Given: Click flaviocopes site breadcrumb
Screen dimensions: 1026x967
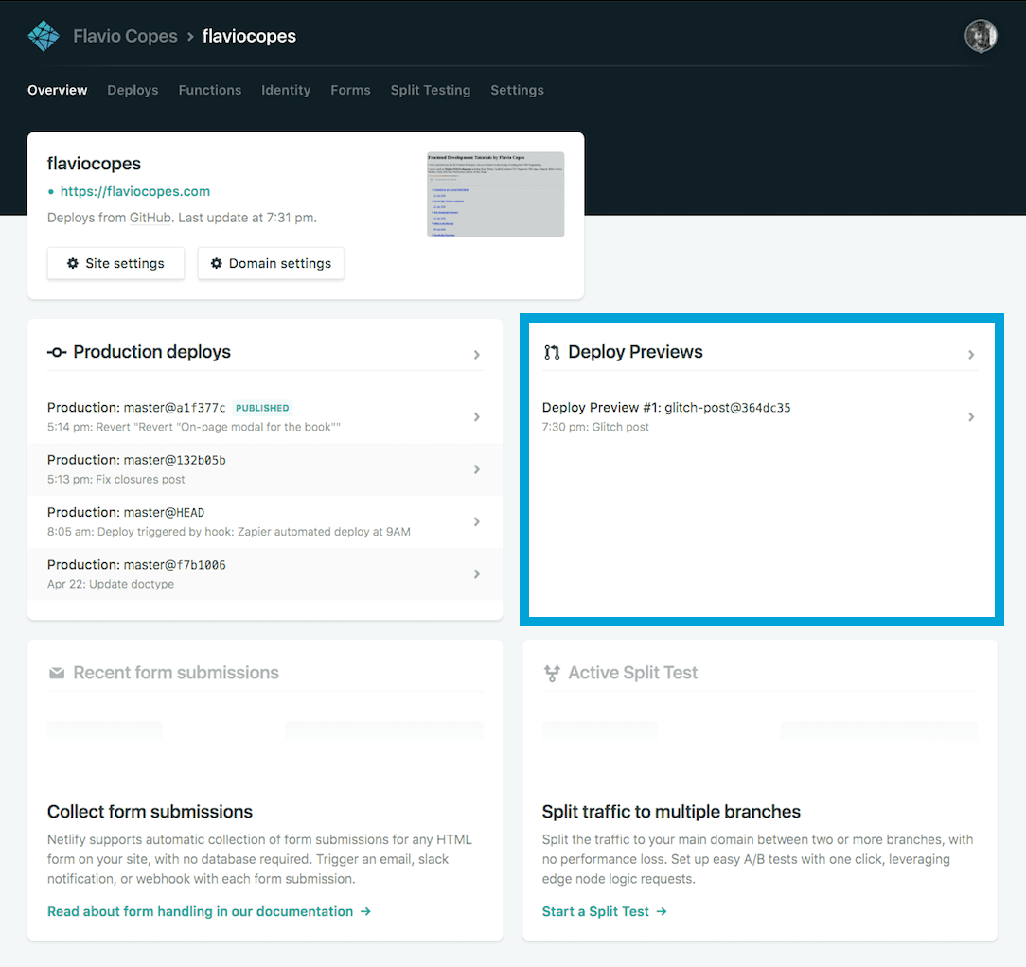Looking at the screenshot, I should click(x=249, y=36).
